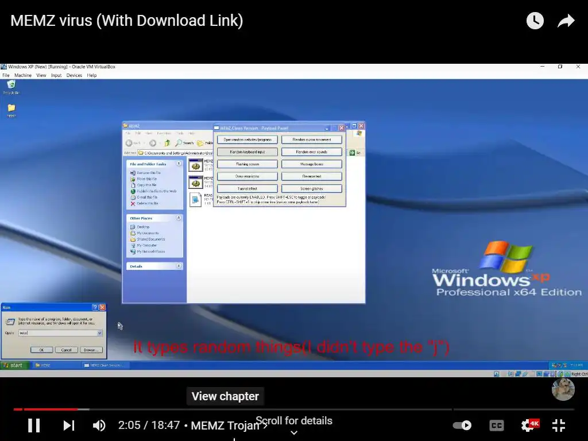Toggle Open random websites/programs payload

[x=247, y=140]
